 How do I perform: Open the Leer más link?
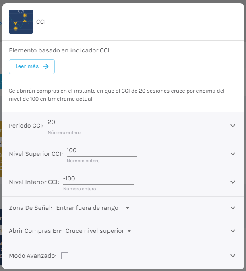(32, 67)
